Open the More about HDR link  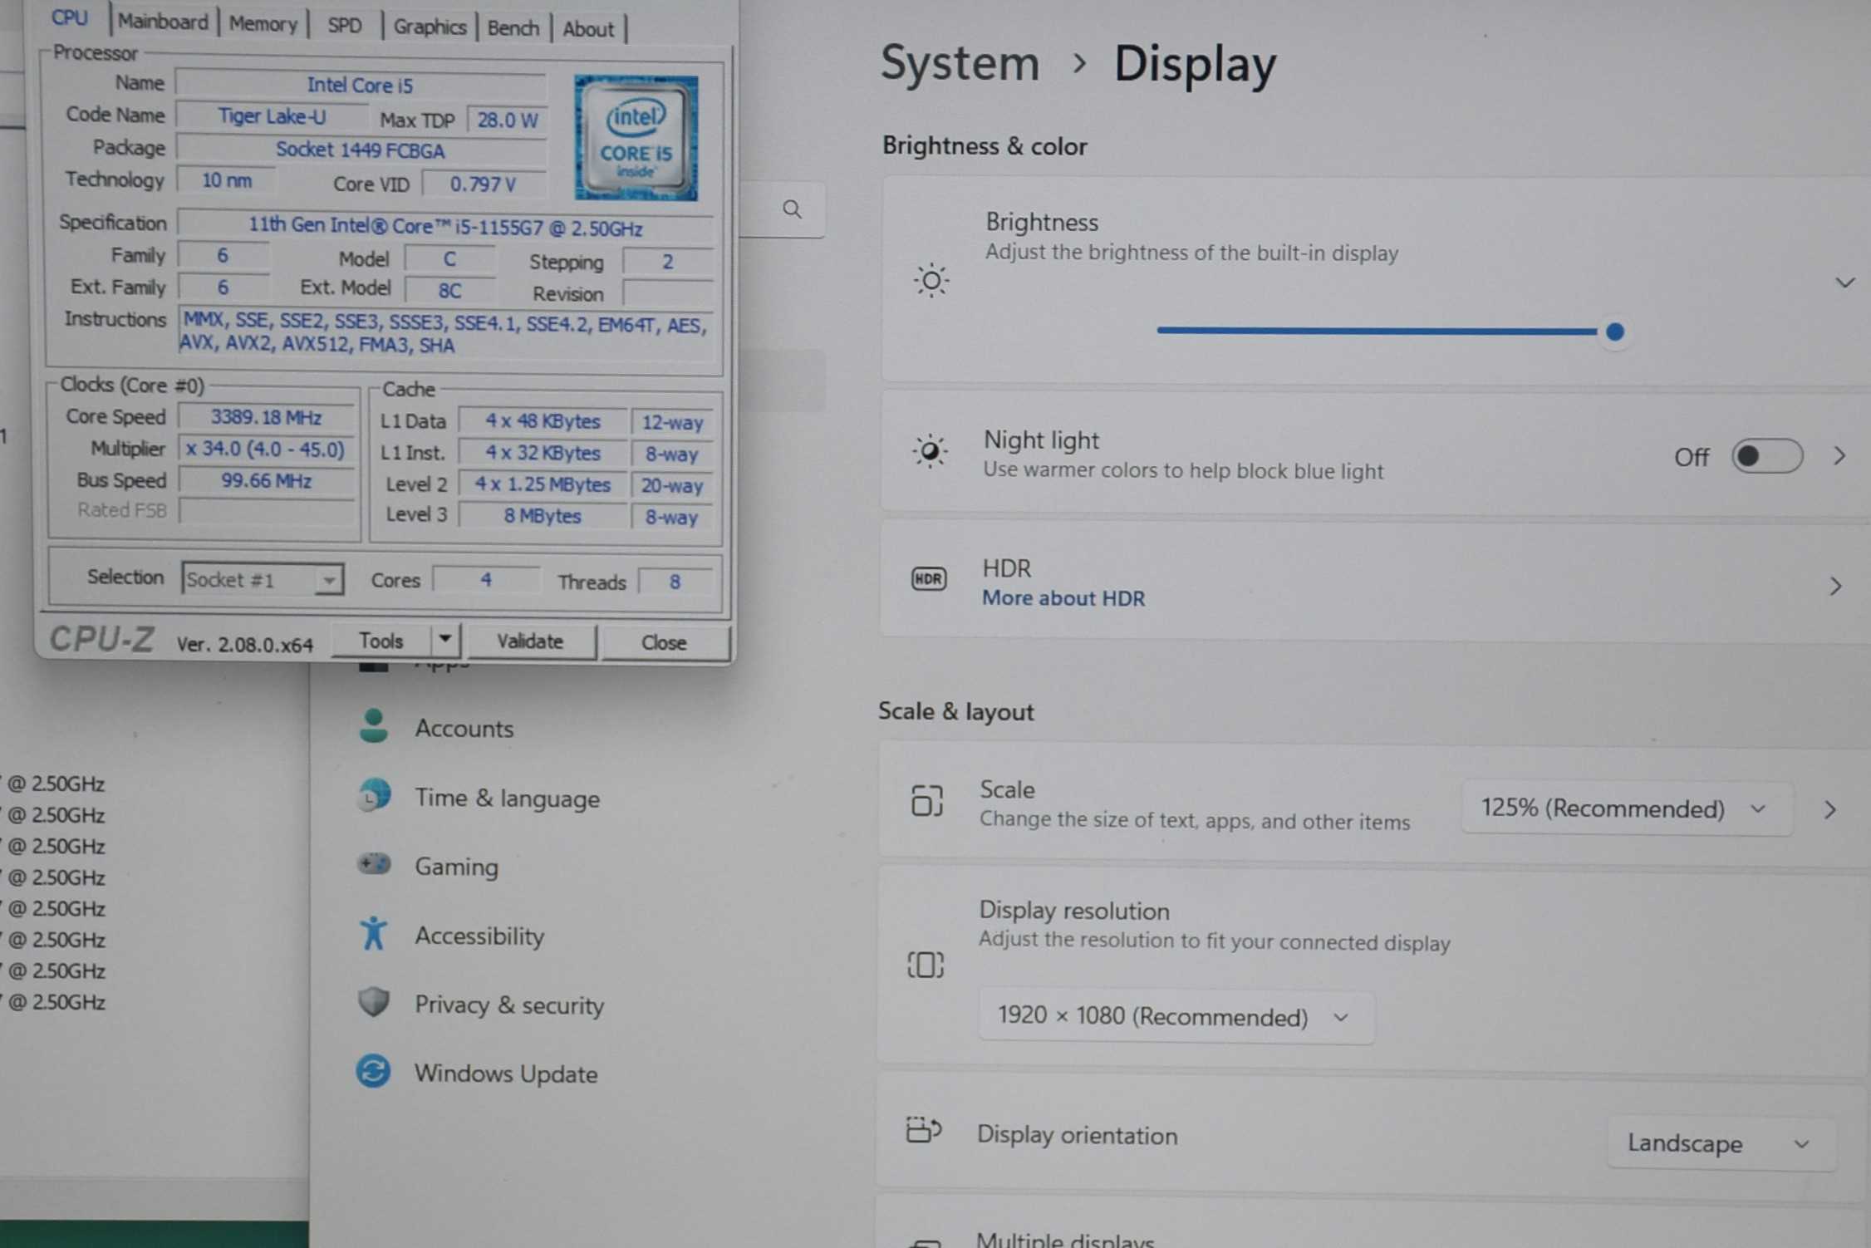[1063, 598]
